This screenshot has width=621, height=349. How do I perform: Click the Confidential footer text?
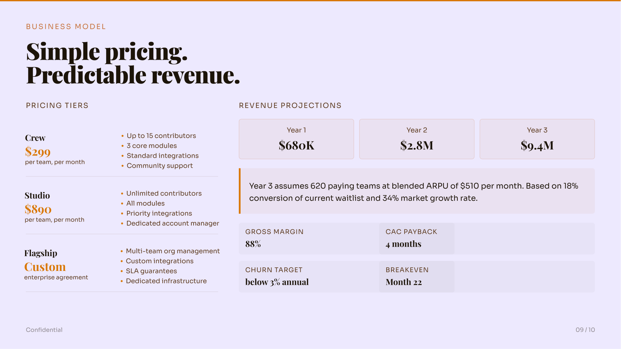44,330
